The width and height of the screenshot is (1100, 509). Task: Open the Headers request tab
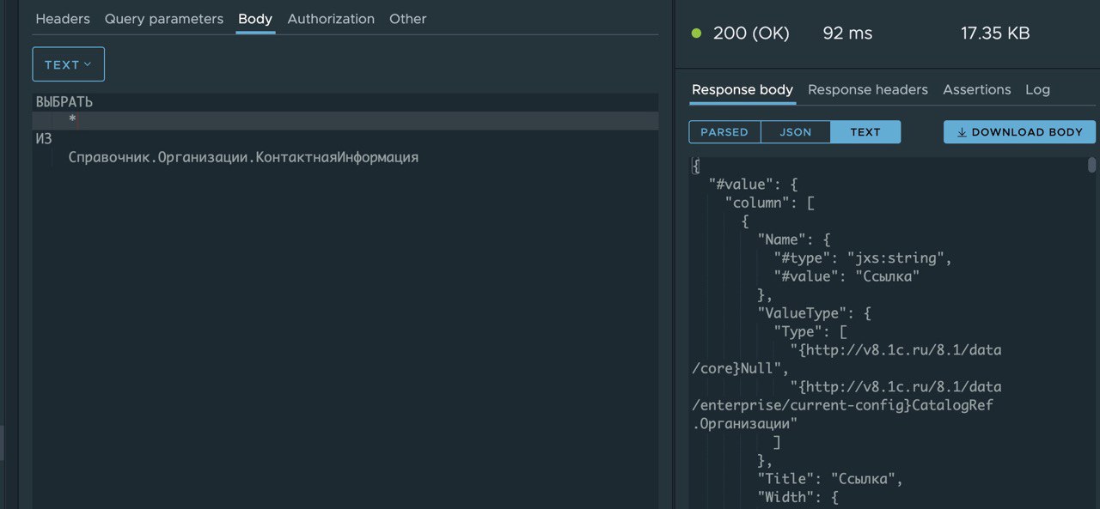point(63,19)
